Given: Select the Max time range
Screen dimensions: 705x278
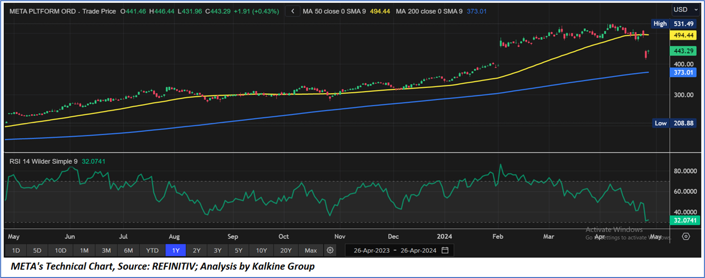Looking at the screenshot, I should 311,250.
